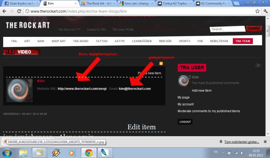Click the TRA VIDEO banner
The height and width of the screenshot is (158, 270).
click(22, 52)
